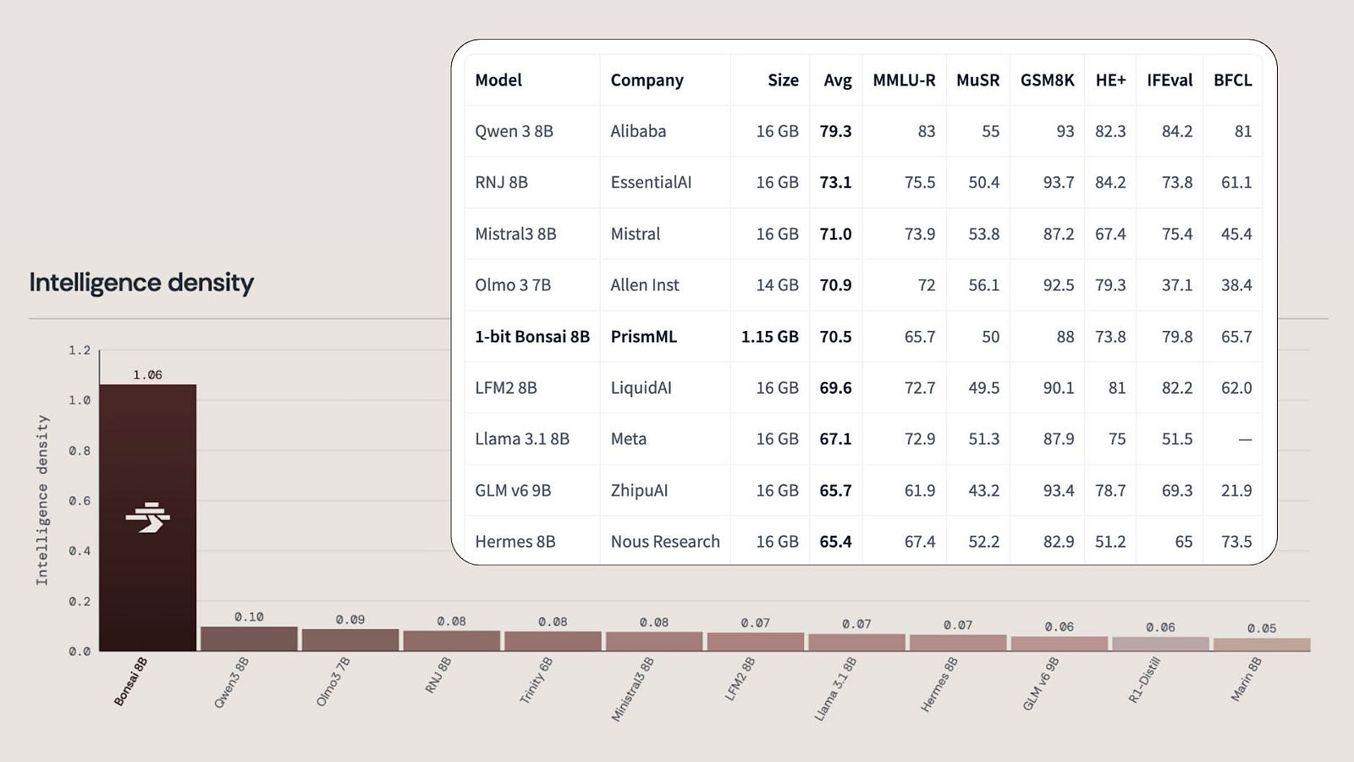Click the MMLU-R column header
The width and height of the screenshot is (1354, 762).
click(x=904, y=80)
